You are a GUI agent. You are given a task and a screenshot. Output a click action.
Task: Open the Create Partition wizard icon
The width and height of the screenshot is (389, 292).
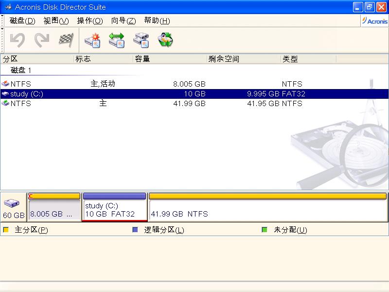coord(92,40)
